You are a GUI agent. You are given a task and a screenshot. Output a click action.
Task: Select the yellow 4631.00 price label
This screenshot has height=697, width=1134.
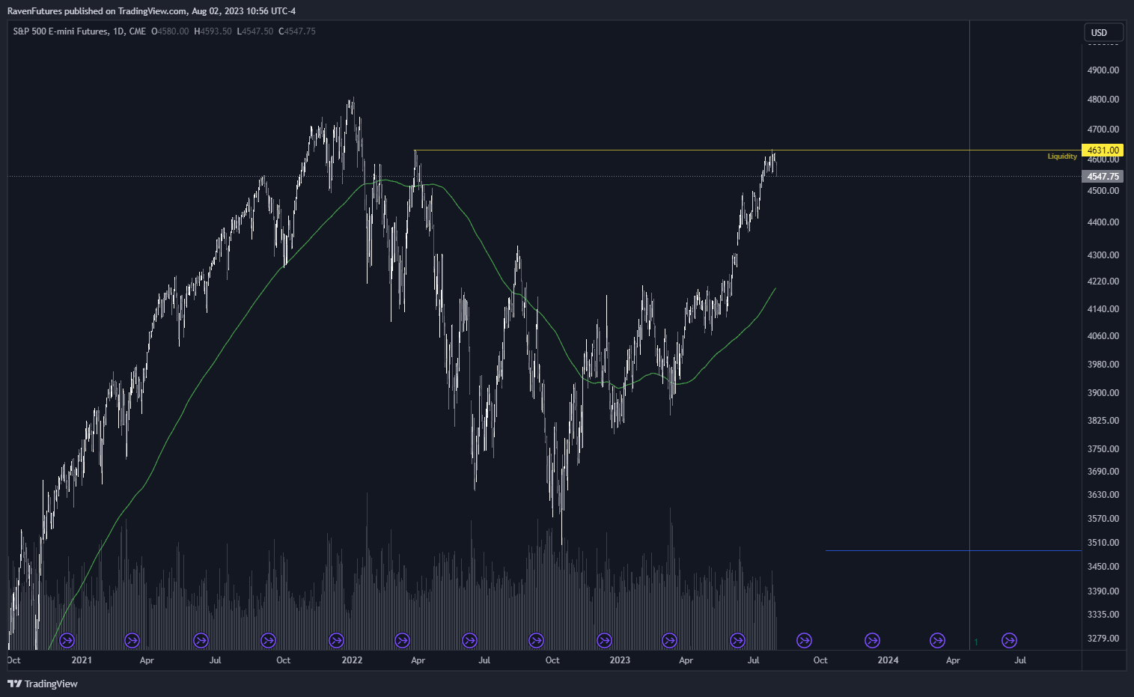pos(1103,150)
